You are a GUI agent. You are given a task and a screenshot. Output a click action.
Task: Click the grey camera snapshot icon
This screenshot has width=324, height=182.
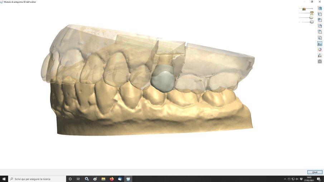320,62
